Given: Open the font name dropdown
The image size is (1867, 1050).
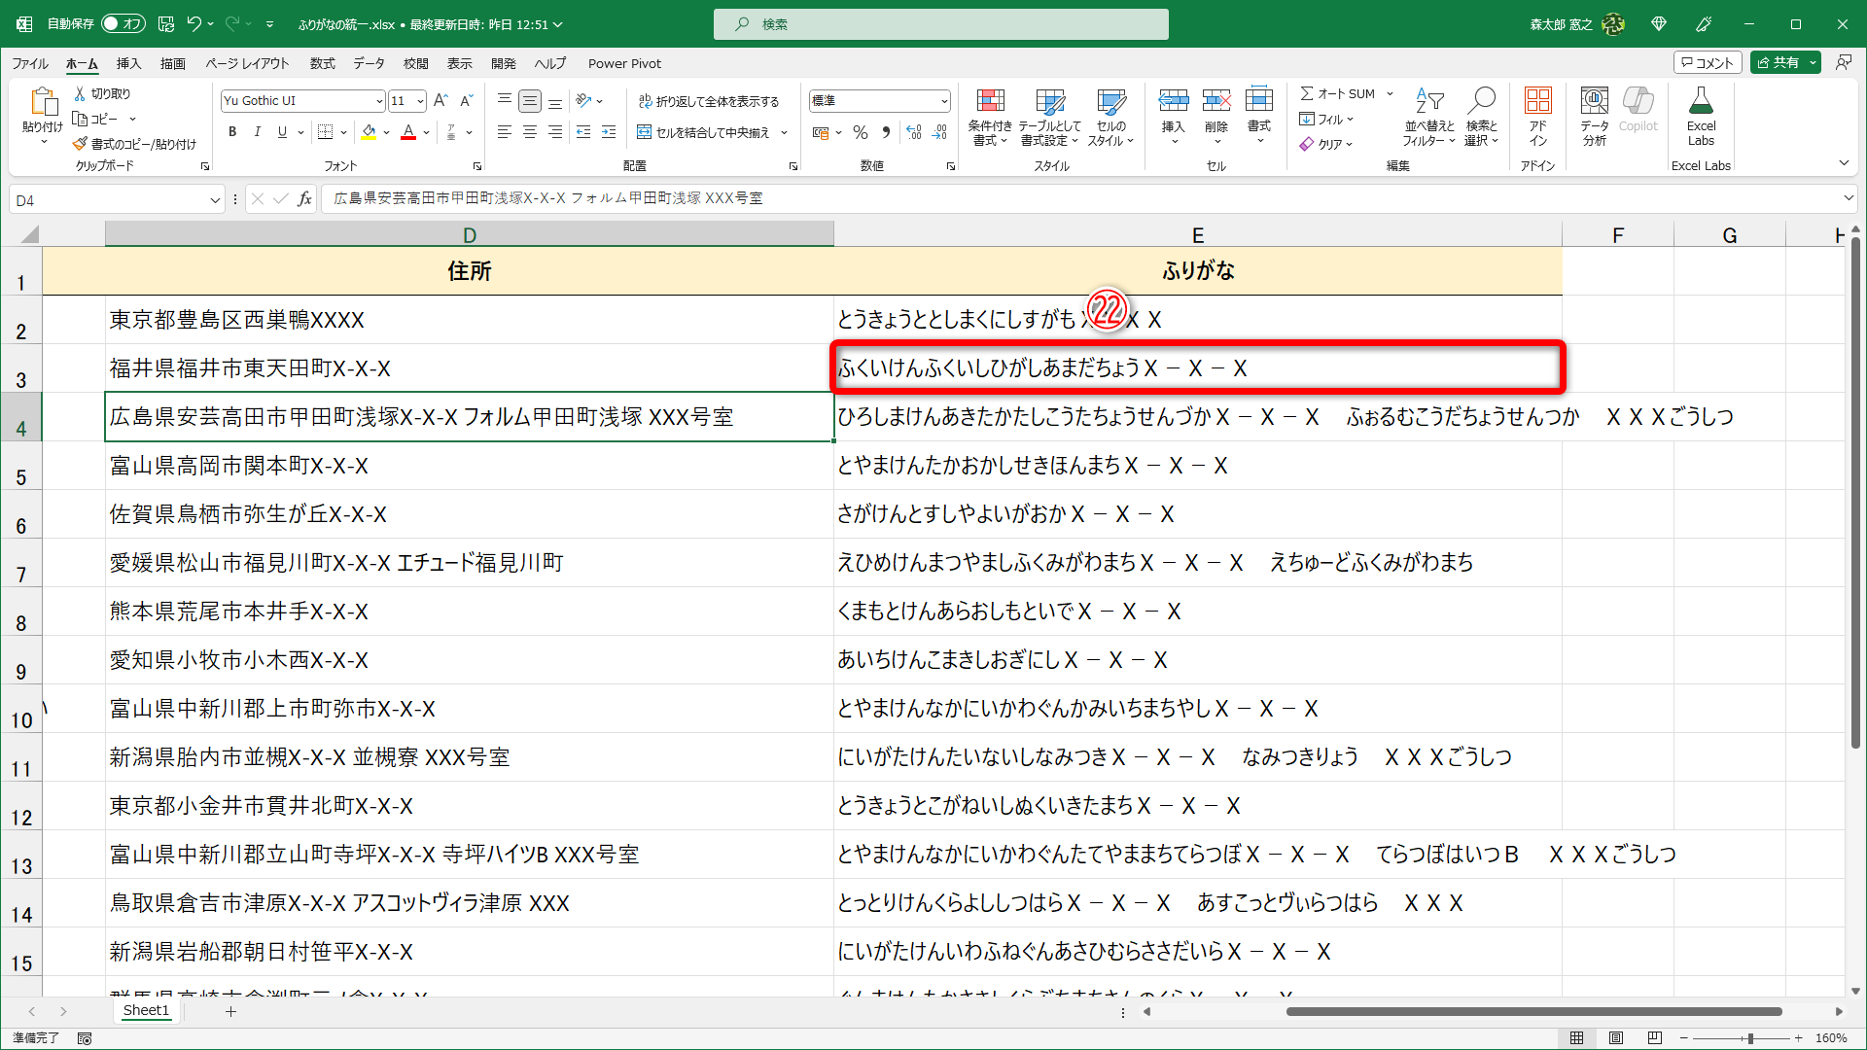Looking at the screenshot, I should coord(378,101).
